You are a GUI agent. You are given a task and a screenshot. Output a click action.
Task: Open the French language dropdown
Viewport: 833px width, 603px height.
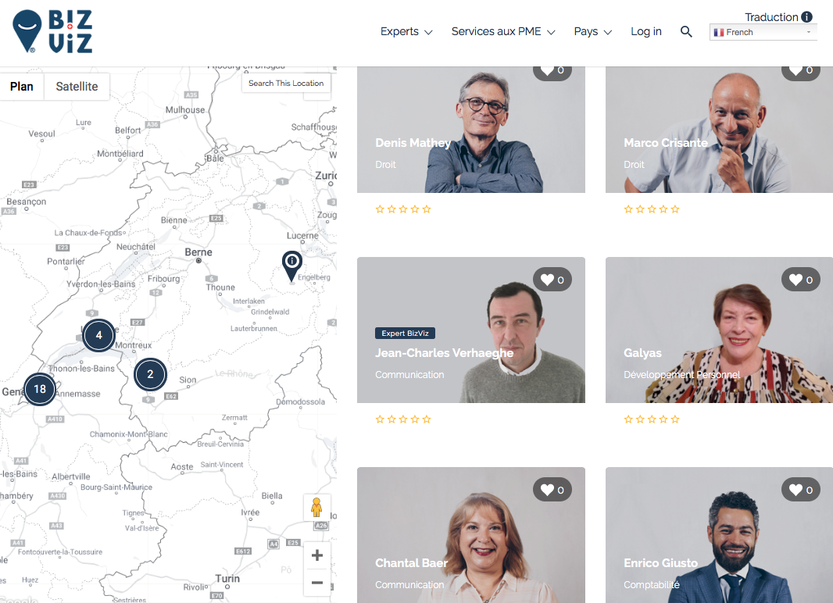coord(763,32)
